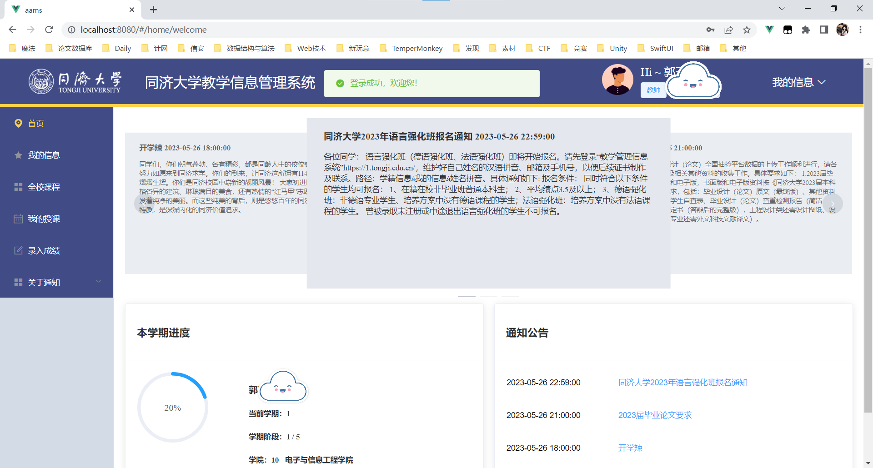Open 计网 bookmark folder
The height and width of the screenshot is (468, 873).
155,48
